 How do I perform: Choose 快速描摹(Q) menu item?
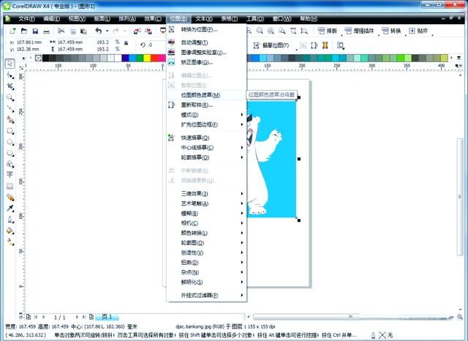click(206, 138)
